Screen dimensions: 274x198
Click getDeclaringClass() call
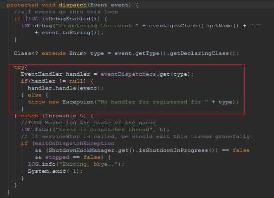click(203, 53)
